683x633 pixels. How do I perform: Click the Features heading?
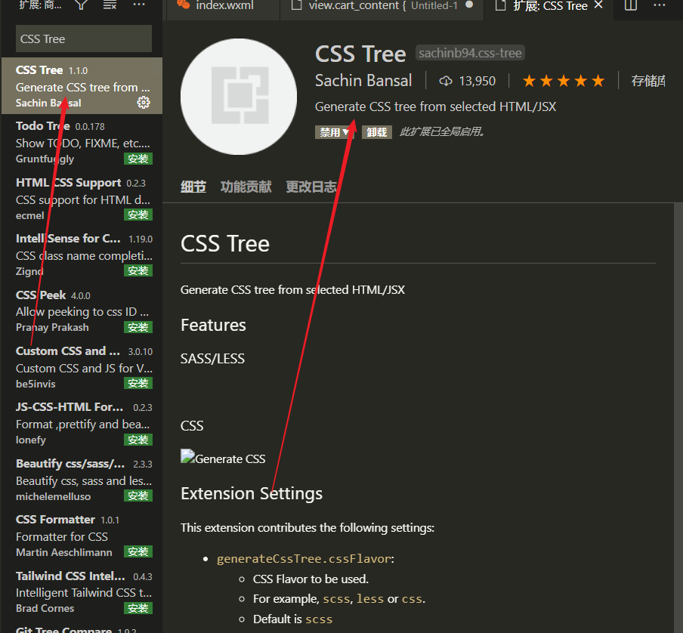pyautogui.click(x=213, y=326)
